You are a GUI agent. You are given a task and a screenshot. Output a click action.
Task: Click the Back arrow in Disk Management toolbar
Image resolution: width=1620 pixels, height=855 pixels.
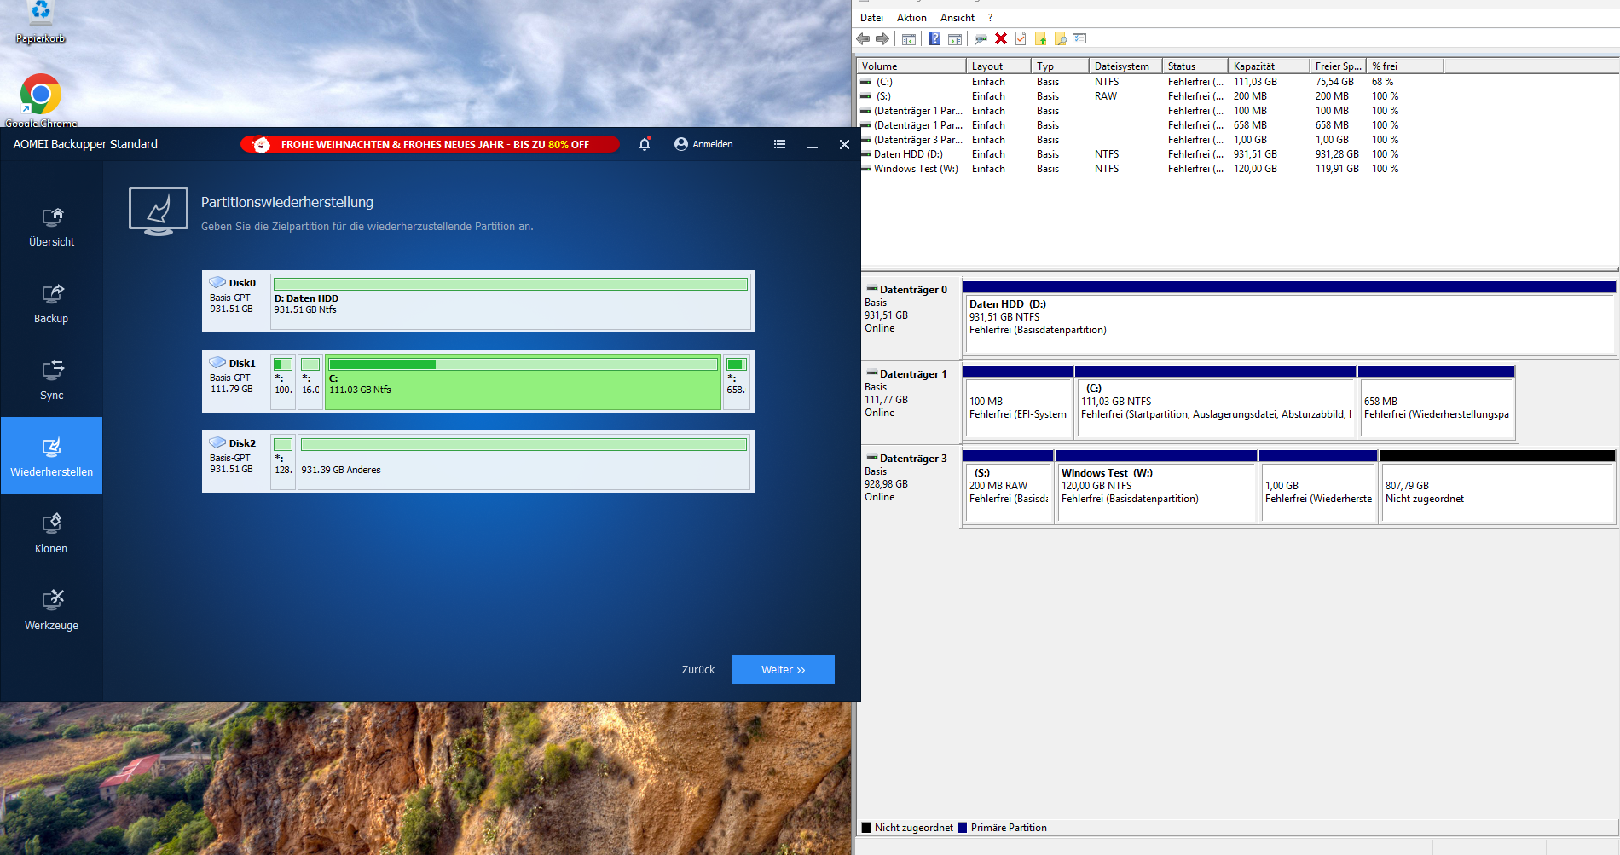(863, 38)
